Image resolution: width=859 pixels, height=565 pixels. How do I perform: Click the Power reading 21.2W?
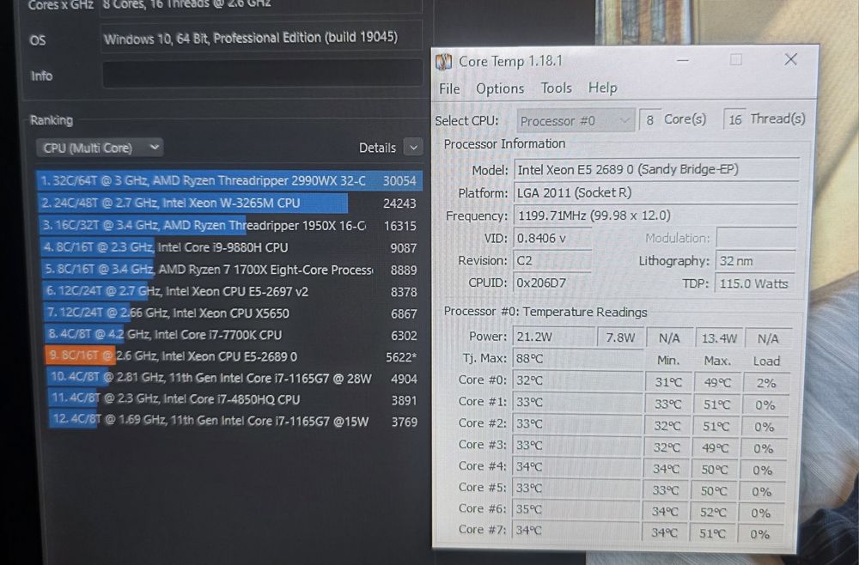554,337
